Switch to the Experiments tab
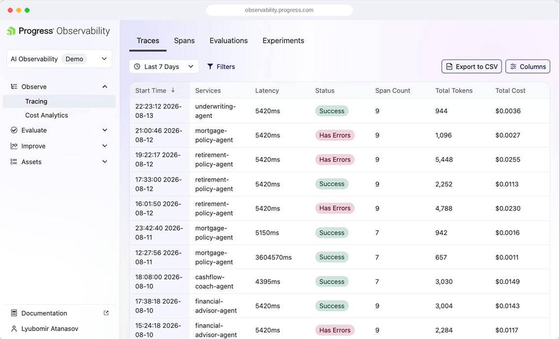This screenshot has height=339, width=559. tap(283, 41)
